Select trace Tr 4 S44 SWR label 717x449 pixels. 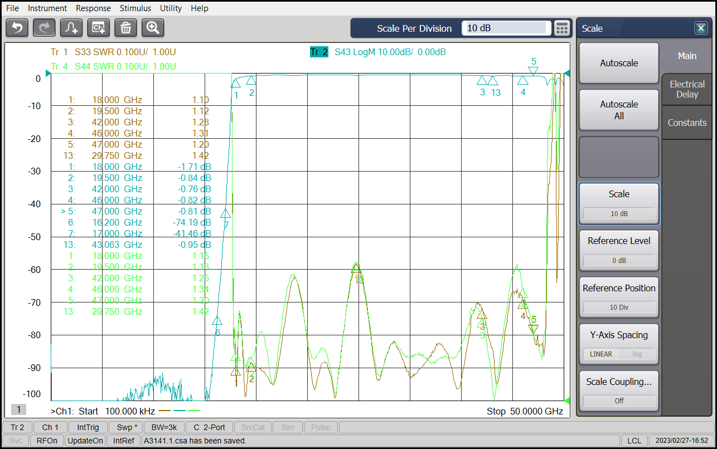point(113,66)
